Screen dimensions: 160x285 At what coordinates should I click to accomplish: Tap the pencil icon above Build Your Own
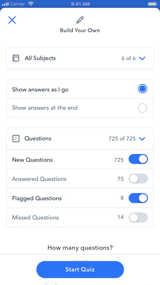click(80, 20)
